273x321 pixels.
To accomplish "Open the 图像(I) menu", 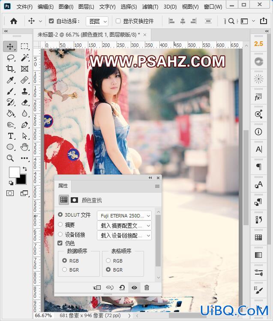I will [66, 7].
